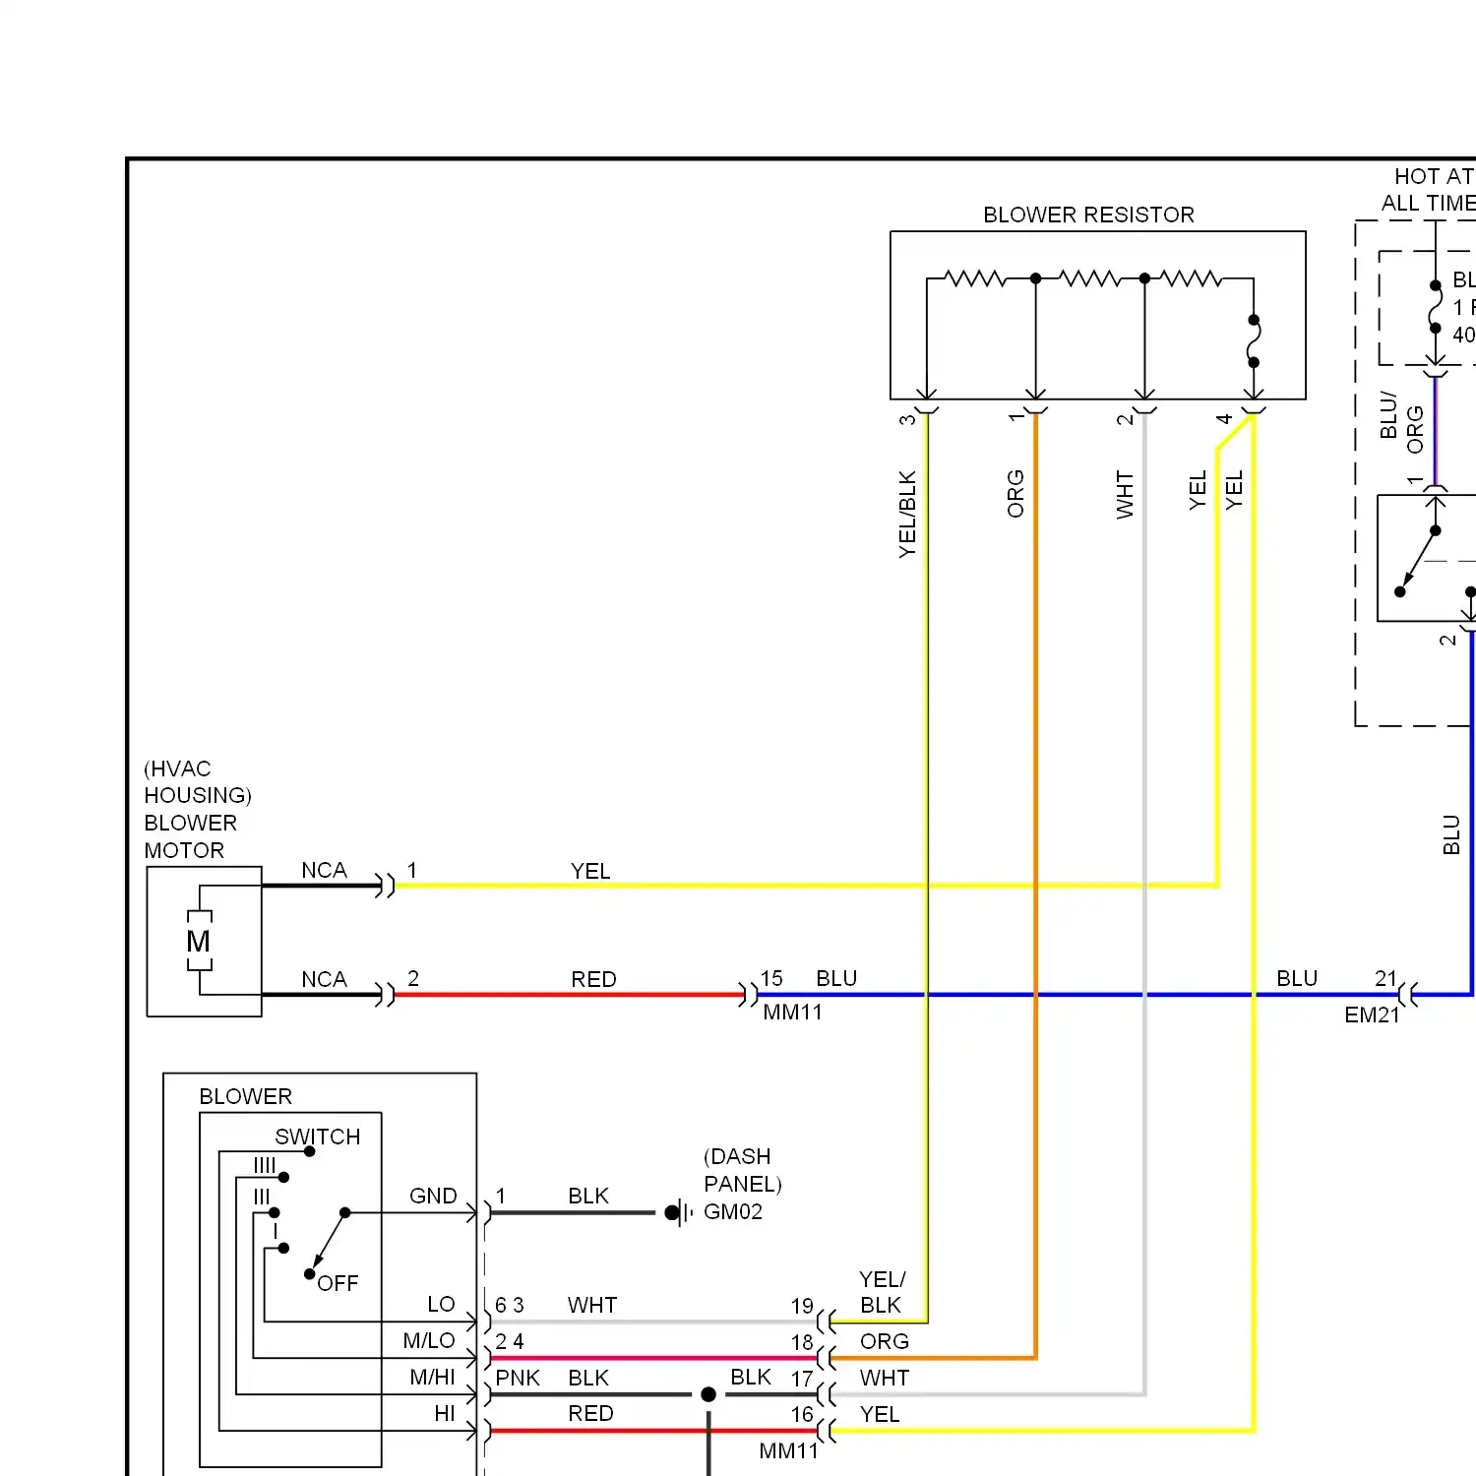Click RED label on the HI wire
The width and height of the screenshot is (1476, 1476).
pyautogui.click(x=590, y=1413)
